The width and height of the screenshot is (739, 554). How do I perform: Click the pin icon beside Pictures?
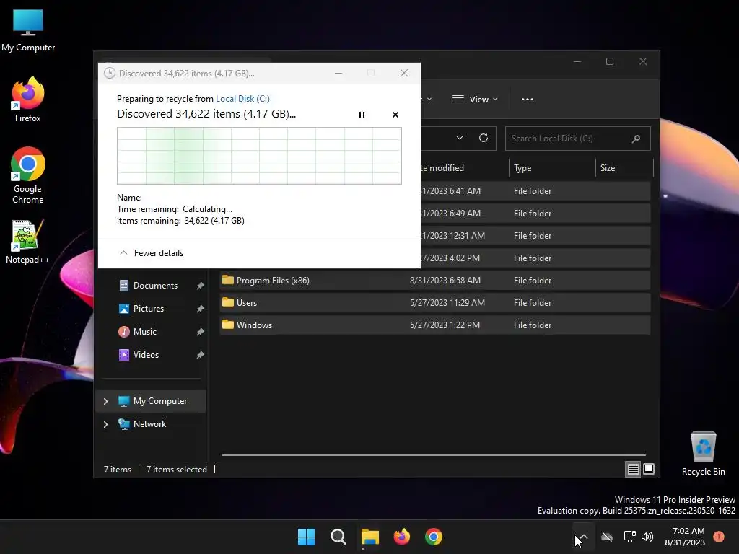click(x=201, y=309)
